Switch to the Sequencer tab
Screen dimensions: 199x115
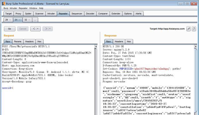(77, 14)
